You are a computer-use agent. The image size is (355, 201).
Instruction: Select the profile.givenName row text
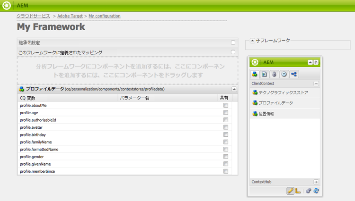click(35, 164)
